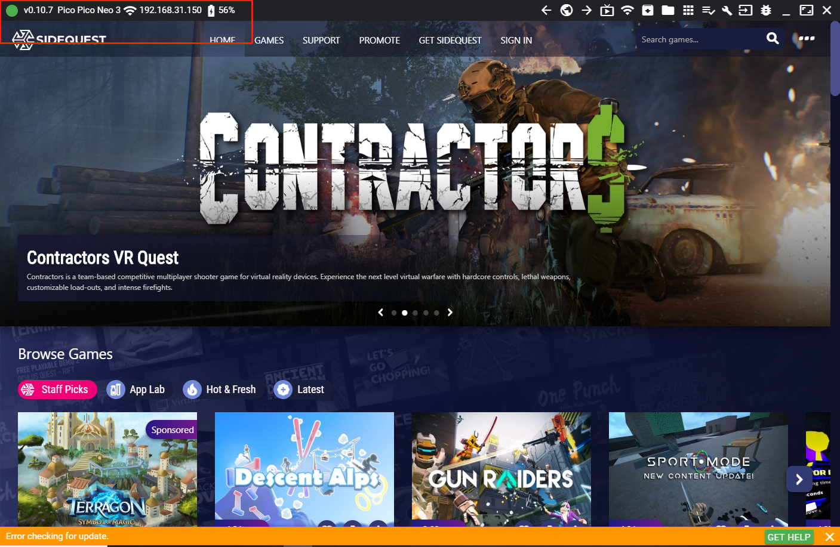Open device settings wrench icon

727,10
